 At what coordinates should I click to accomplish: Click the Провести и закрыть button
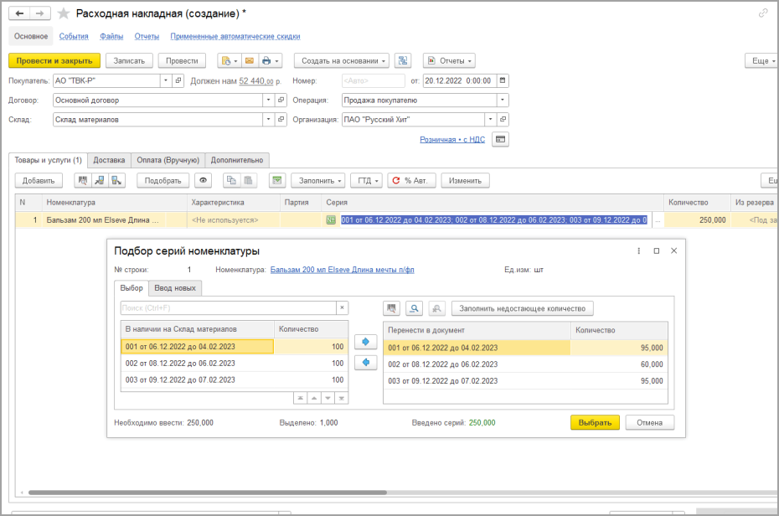pos(54,60)
